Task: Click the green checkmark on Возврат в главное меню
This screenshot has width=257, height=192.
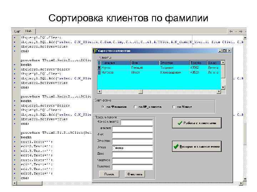Action: (176, 146)
